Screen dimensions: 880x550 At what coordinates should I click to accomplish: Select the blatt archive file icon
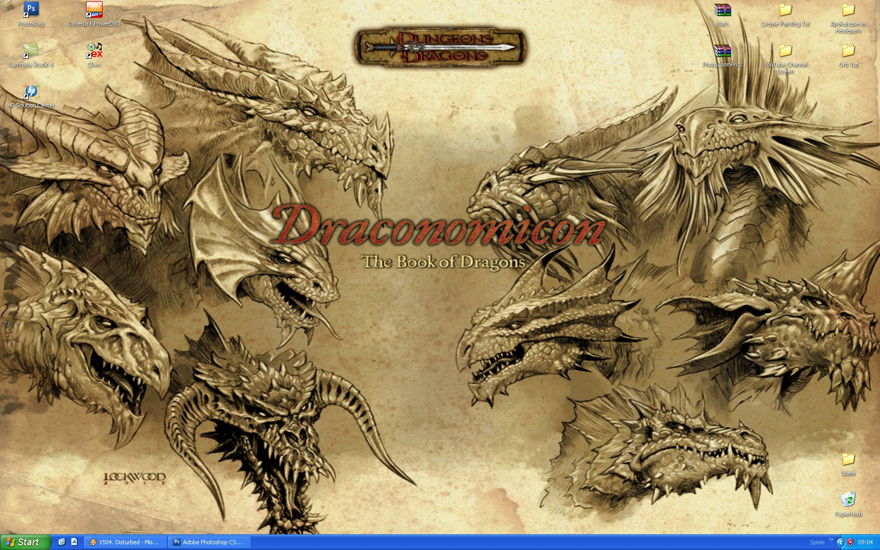pos(722,14)
